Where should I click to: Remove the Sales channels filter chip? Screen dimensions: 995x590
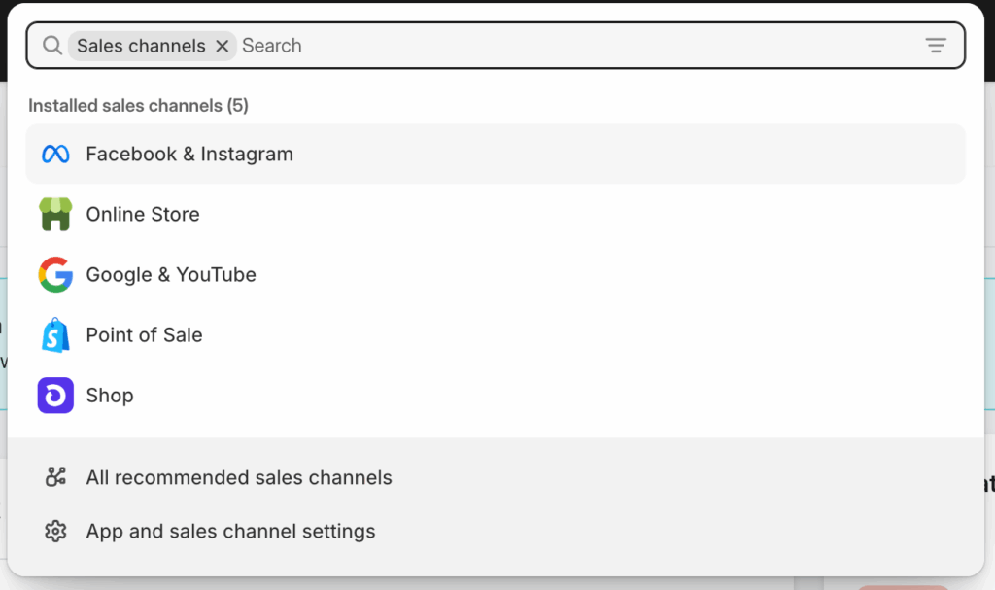coord(223,46)
